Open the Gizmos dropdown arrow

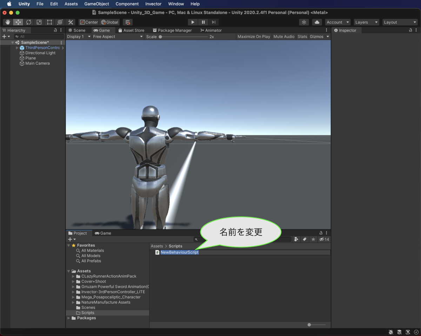pos(328,36)
